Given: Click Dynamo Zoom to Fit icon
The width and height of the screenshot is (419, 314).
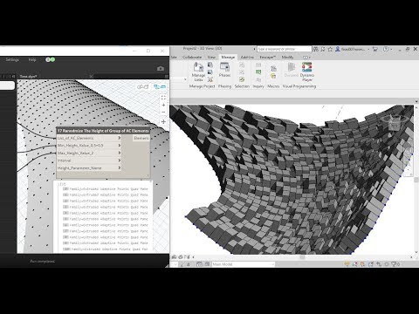Looking at the screenshot, I should [x=163, y=98].
